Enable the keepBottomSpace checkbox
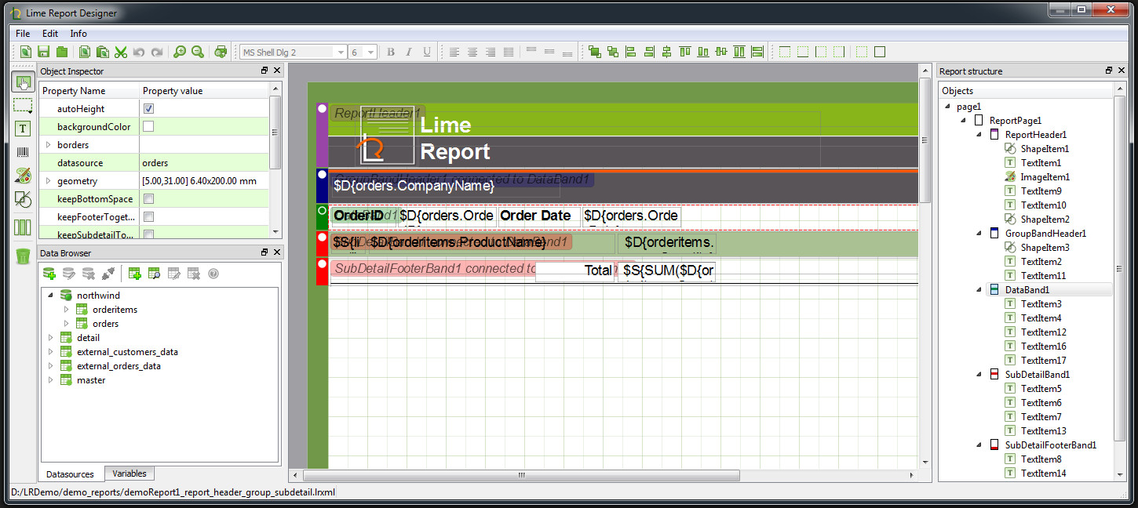1138x508 pixels. 149,199
